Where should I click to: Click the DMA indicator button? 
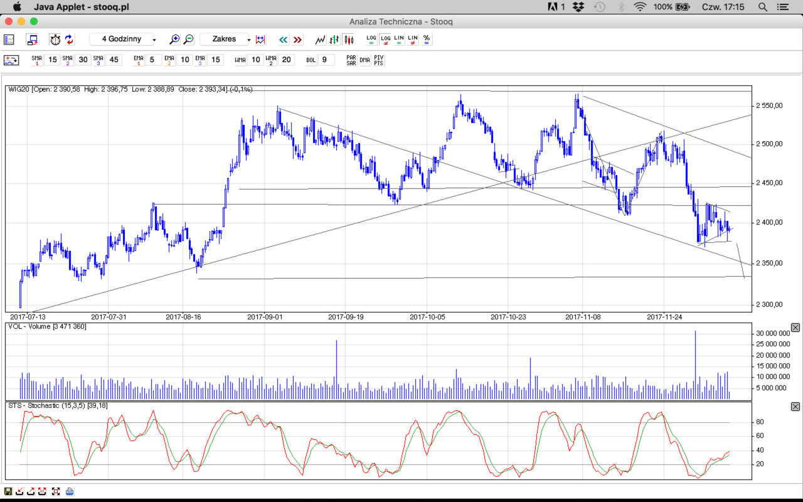tap(364, 60)
